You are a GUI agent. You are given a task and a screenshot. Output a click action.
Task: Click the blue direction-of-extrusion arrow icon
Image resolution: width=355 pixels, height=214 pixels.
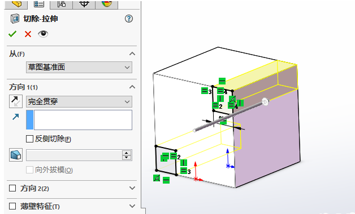tap(16, 117)
